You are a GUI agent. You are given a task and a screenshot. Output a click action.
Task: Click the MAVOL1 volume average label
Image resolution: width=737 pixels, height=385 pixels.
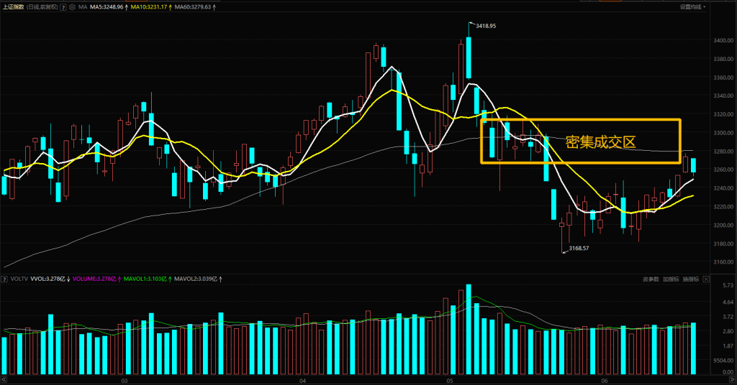pos(146,279)
